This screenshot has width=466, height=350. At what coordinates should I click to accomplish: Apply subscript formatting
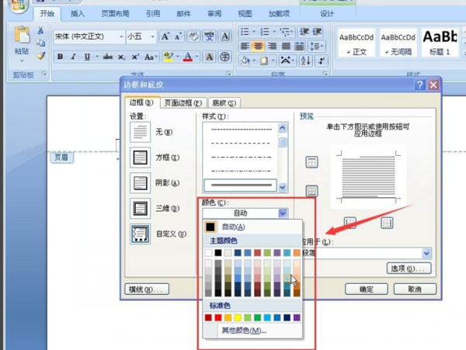pos(121,57)
